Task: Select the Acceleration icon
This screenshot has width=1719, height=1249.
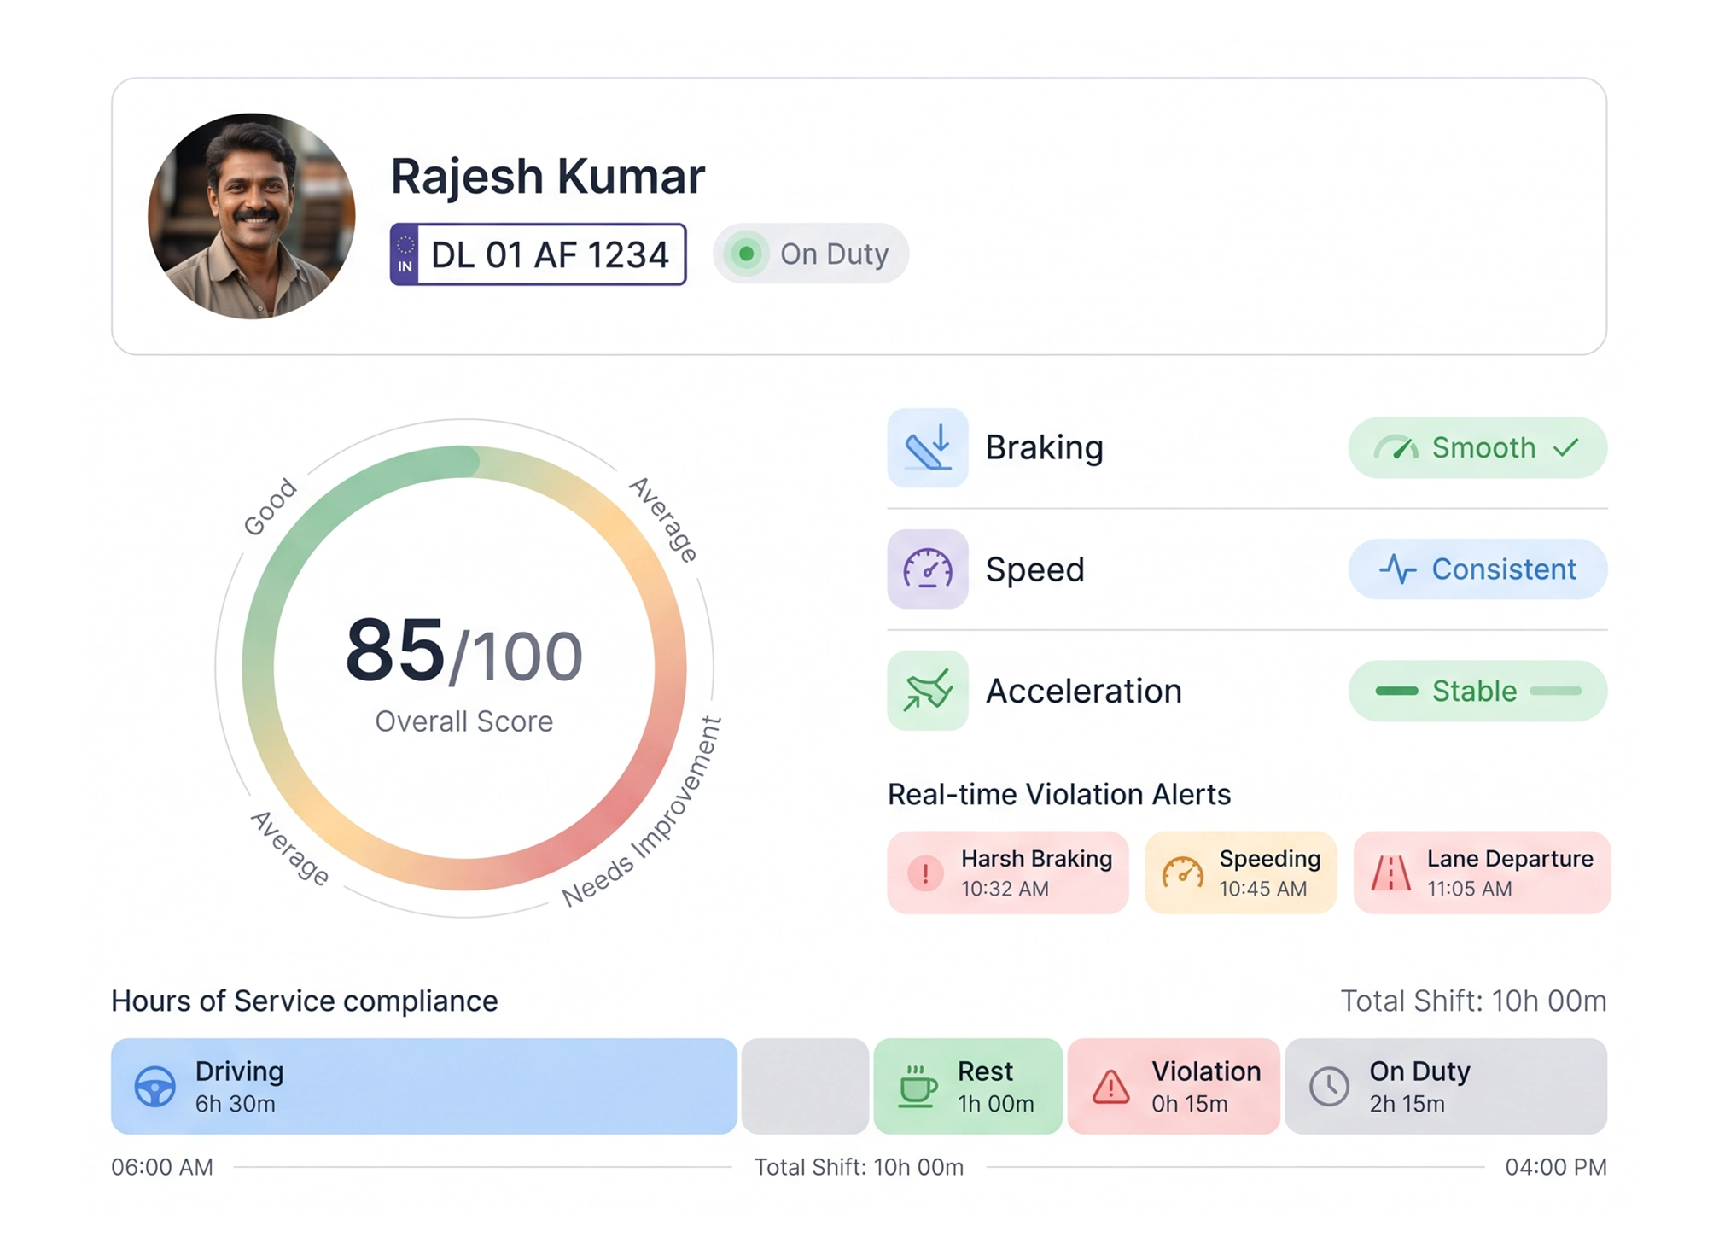Action: pyautogui.click(x=928, y=691)
